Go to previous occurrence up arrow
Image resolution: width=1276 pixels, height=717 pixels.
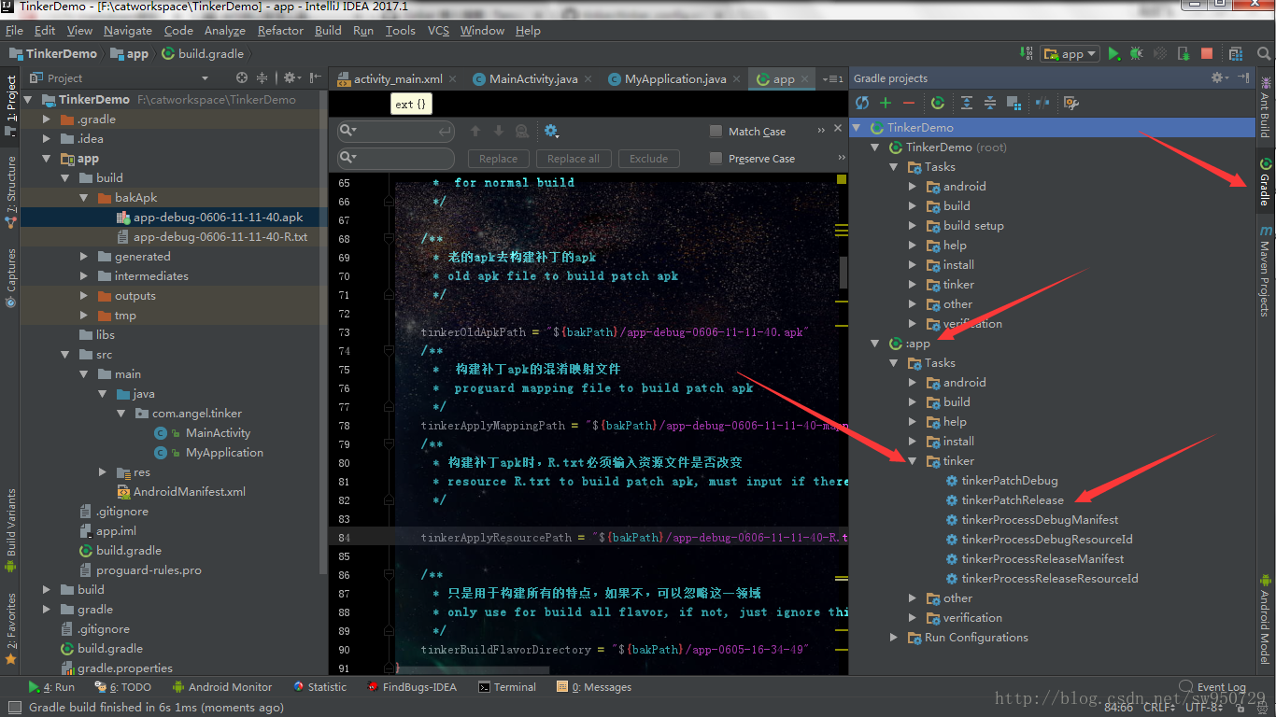tap(475, 132)
